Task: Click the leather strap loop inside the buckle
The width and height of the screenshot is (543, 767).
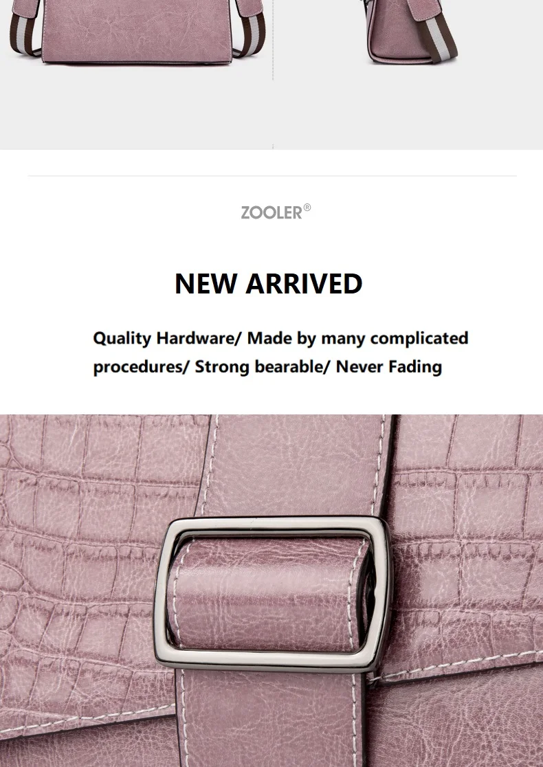Action: click(269, 594)
